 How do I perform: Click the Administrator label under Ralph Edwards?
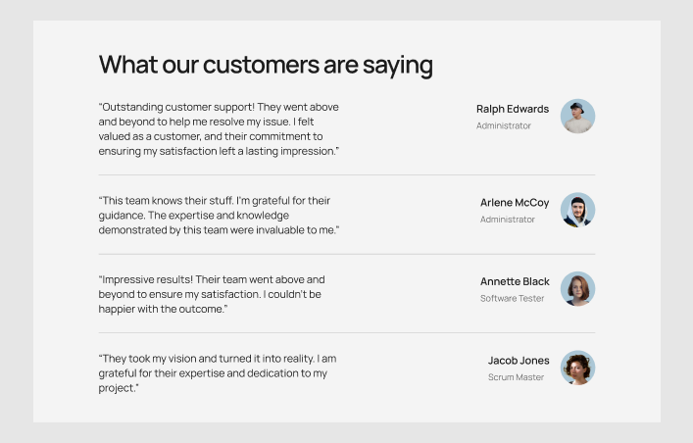coord(504,125)
